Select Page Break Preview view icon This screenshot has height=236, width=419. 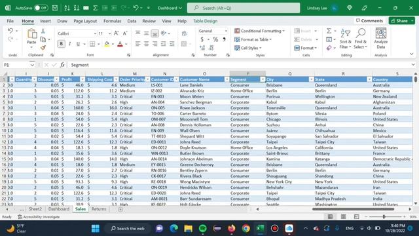pos(356,217)
